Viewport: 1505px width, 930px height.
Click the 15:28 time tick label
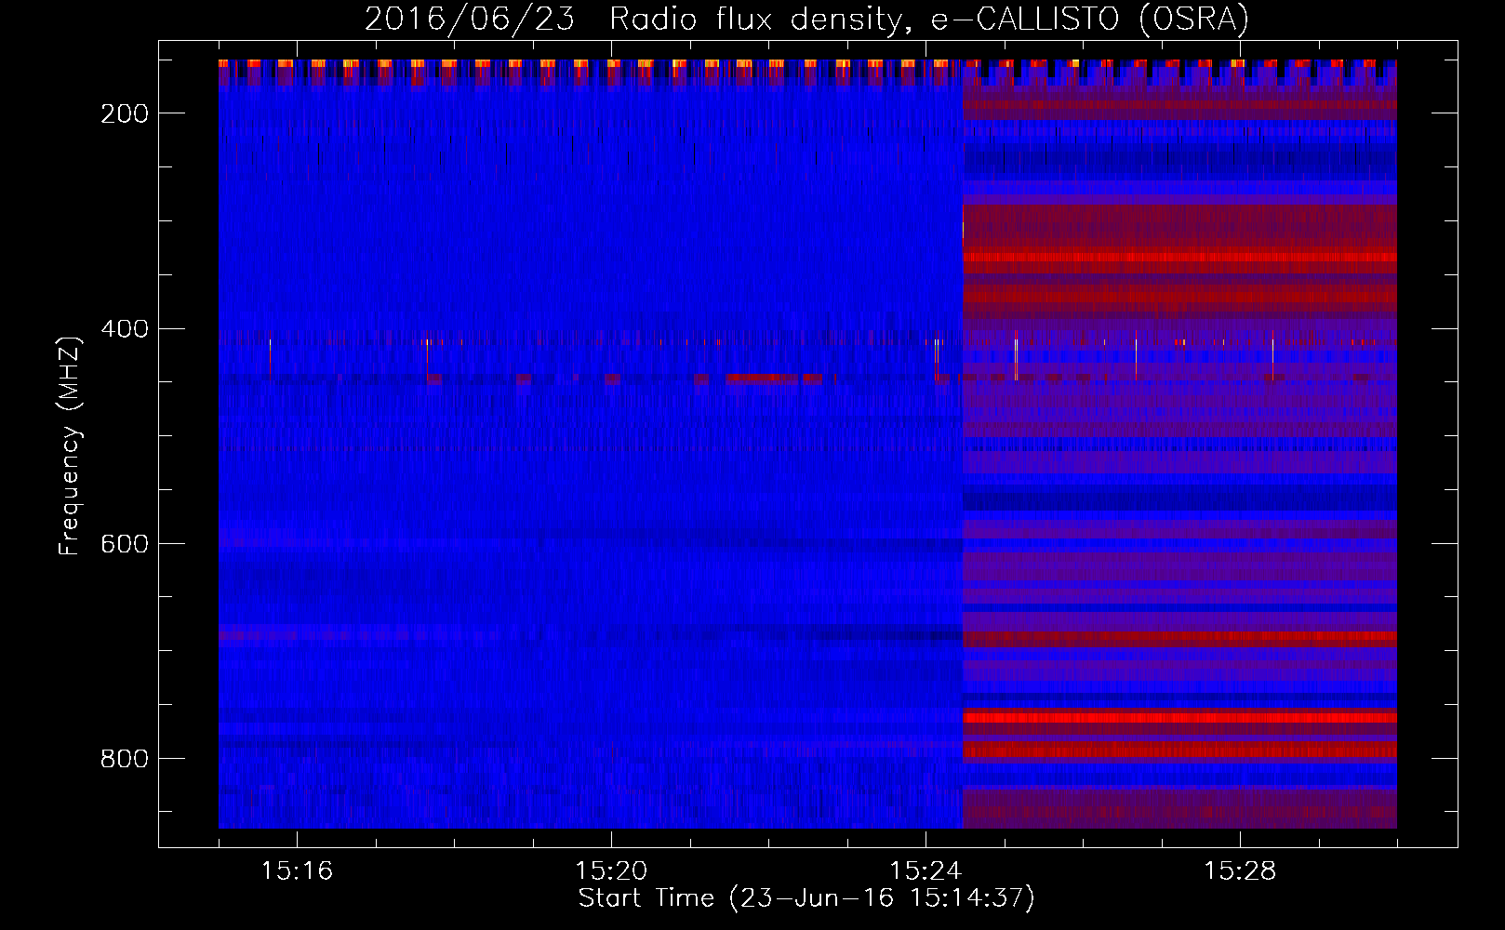(x=1240, y=871)
